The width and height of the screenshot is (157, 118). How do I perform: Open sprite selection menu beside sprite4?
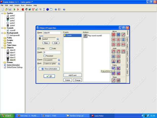(58, 39)
